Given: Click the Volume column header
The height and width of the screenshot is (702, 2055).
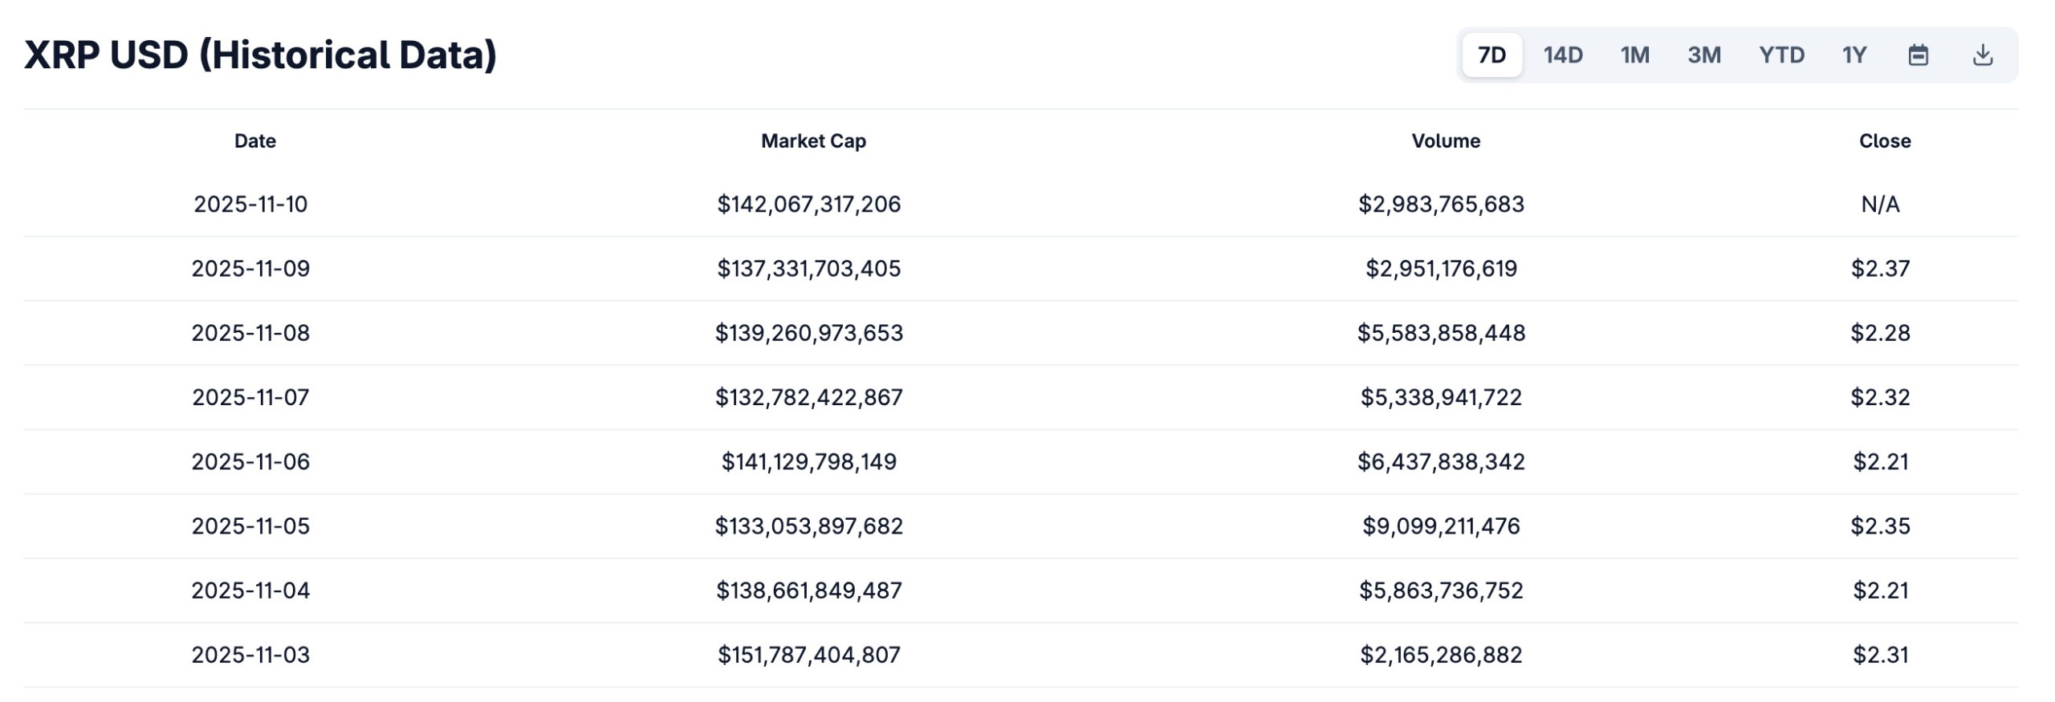Looking at the screenshot, I should tap(1446, 140).
